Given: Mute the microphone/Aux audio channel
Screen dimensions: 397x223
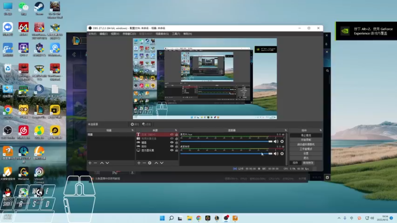Looking at the screenshot, I should coord(276,141).
